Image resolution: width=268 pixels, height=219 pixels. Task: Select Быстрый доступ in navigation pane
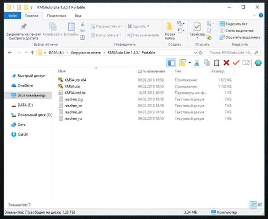pyautogui.click(x=29, y=76)
